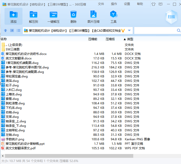Click the 解压到 (Extract to) icon

33,14
